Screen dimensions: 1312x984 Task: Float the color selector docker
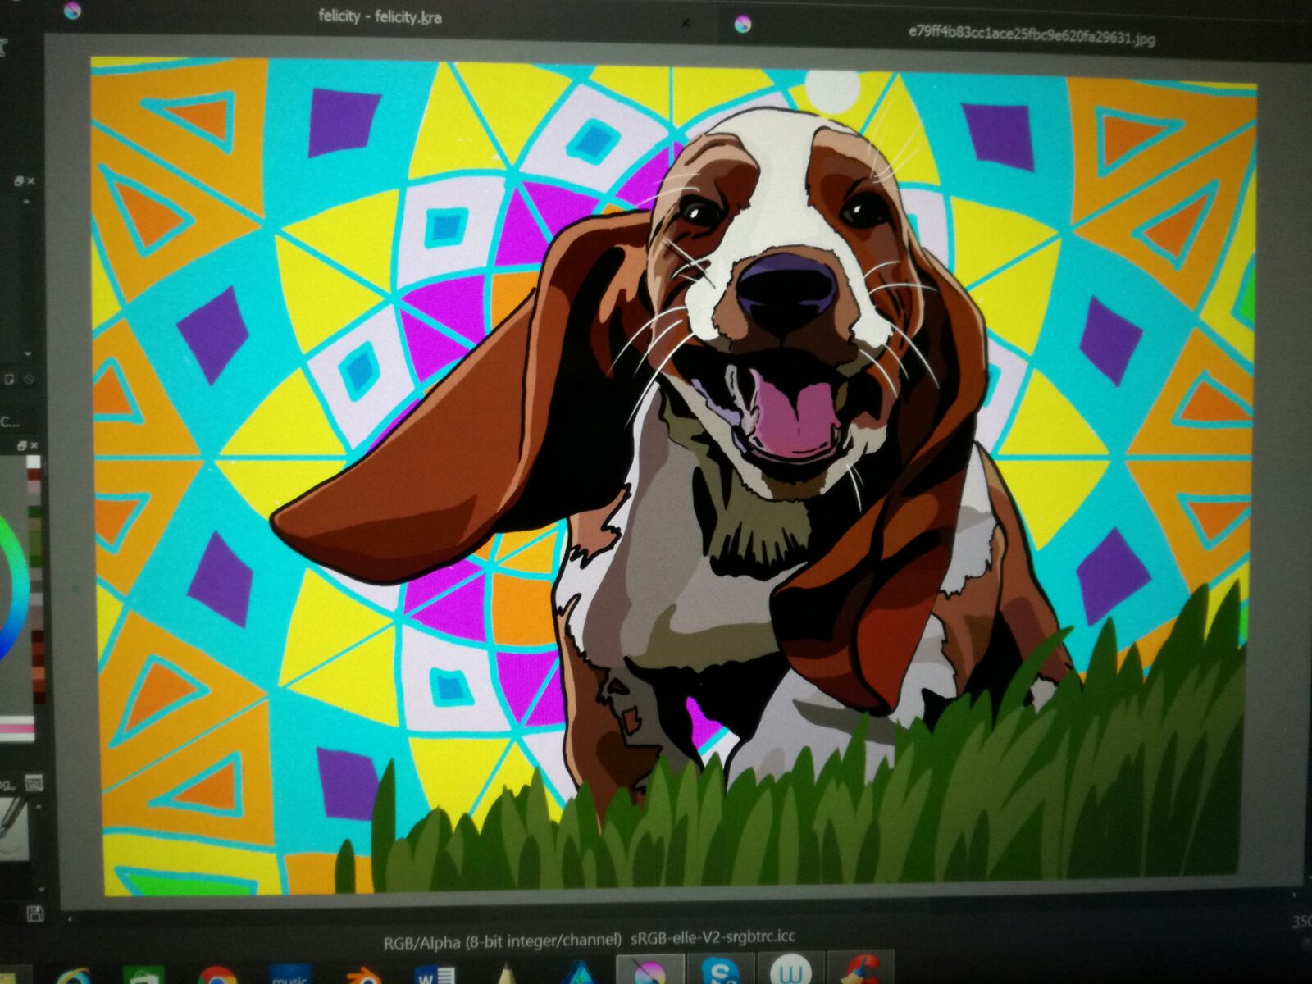pyautogui.click(x=22, y=445)
